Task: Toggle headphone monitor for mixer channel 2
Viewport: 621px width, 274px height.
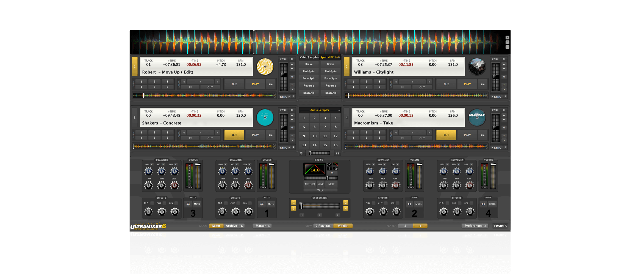Action: [x=409, y=204]
